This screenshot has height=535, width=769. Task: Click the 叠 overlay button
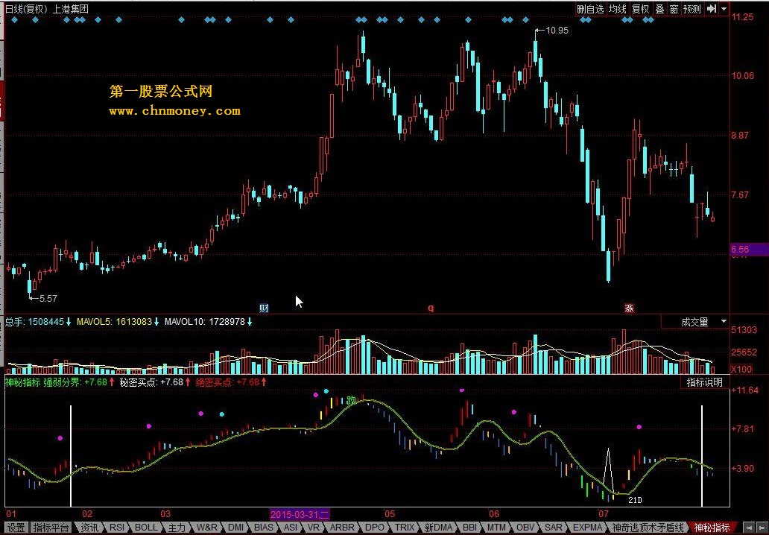pos(659,9)
